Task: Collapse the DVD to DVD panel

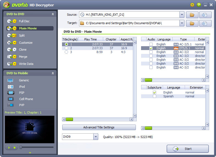Action: (x=53, y=14)
